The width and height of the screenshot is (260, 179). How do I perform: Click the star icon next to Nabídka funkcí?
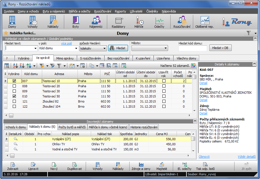[6, 33]
